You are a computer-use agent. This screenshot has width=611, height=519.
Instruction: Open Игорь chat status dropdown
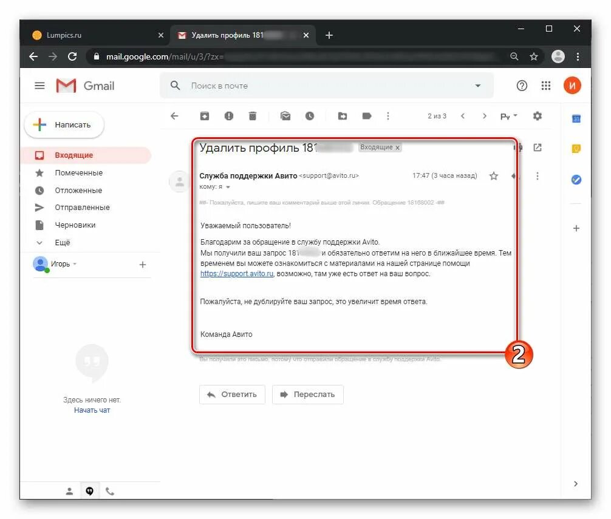coord(75,264)
